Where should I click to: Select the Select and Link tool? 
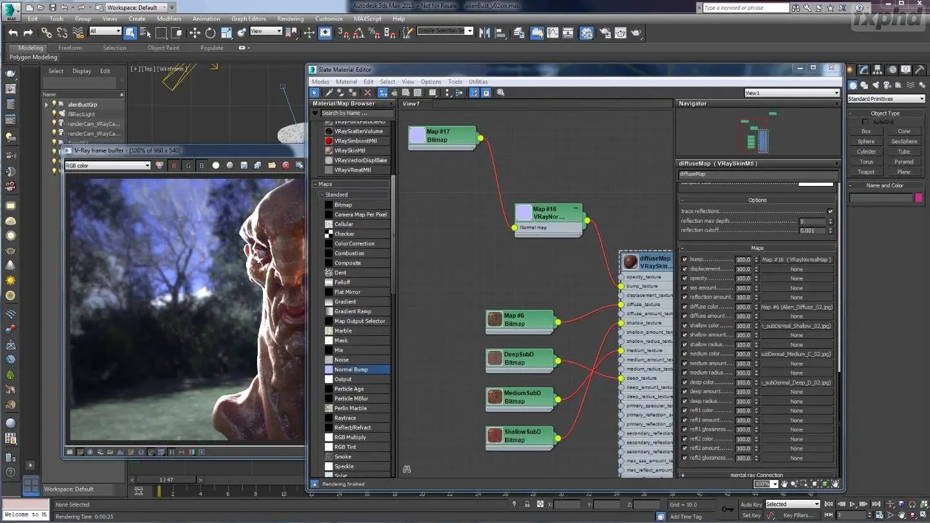(x=46, y=33)
